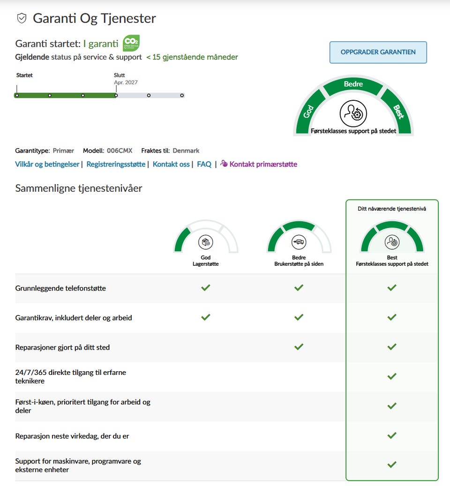Viewport: 450px width, 486px height.
Task: Click the technician icon in the large gauge
Action: (353, 113)
